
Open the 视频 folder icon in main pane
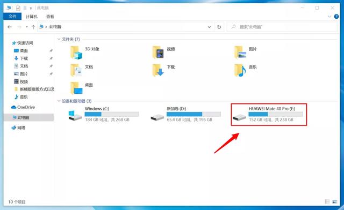click(158, 52)
